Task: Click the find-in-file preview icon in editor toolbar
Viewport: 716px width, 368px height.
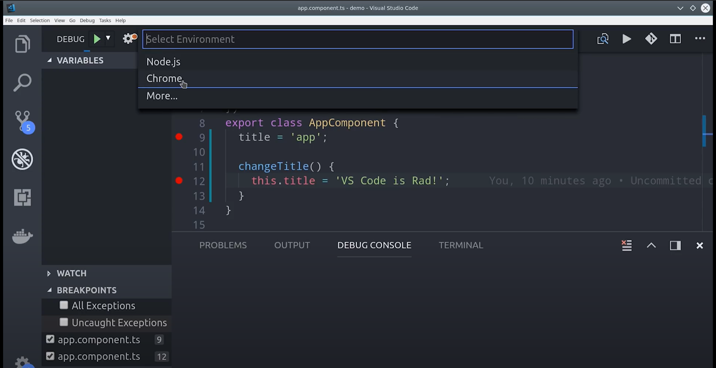Action: coord(603,39)
